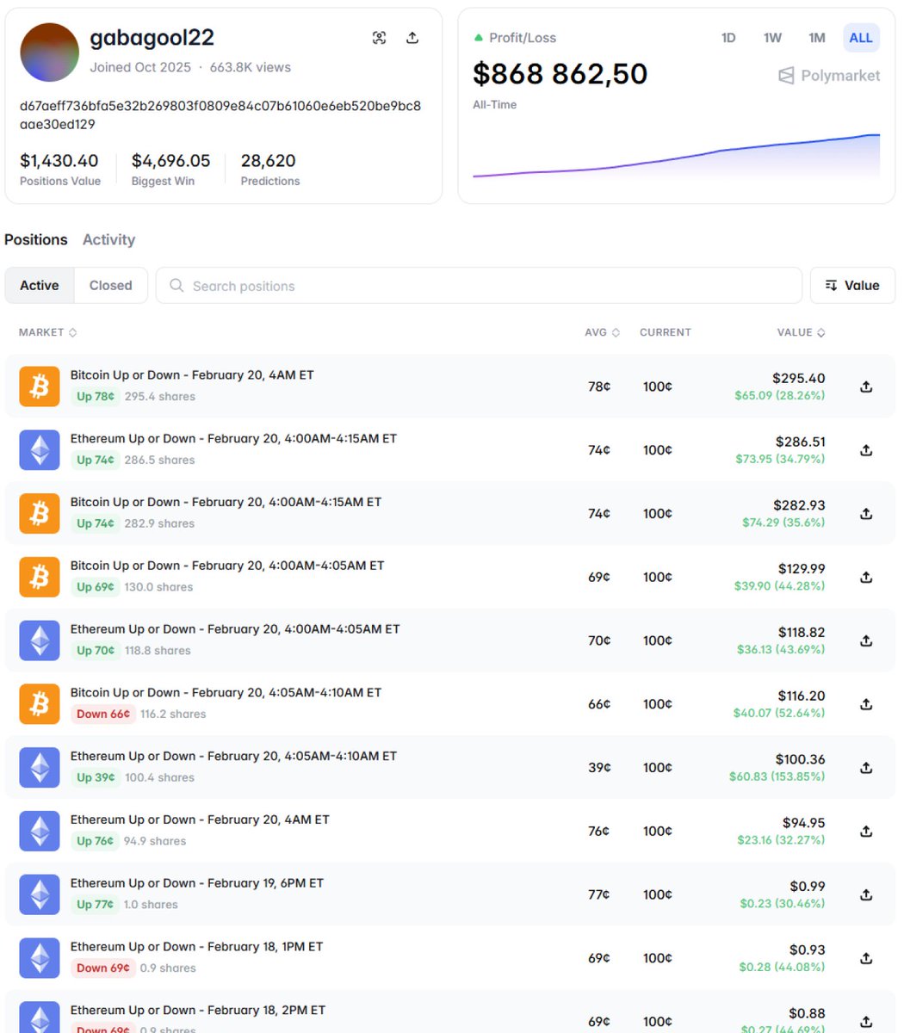Click the 28,620 Predictions stat
This screenshot has height=1033, width=904.
270,169
